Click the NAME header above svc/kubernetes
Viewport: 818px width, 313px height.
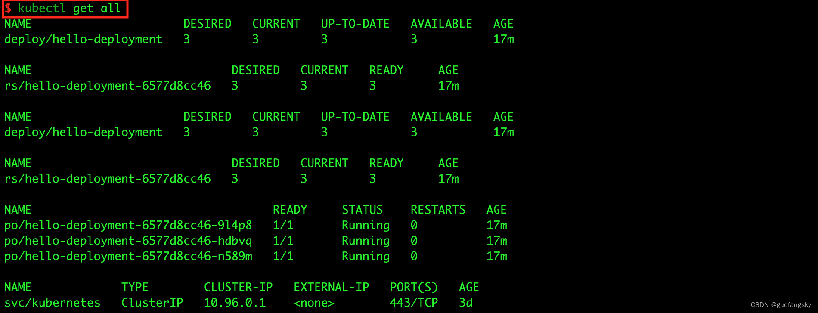[x=18, y=287]
